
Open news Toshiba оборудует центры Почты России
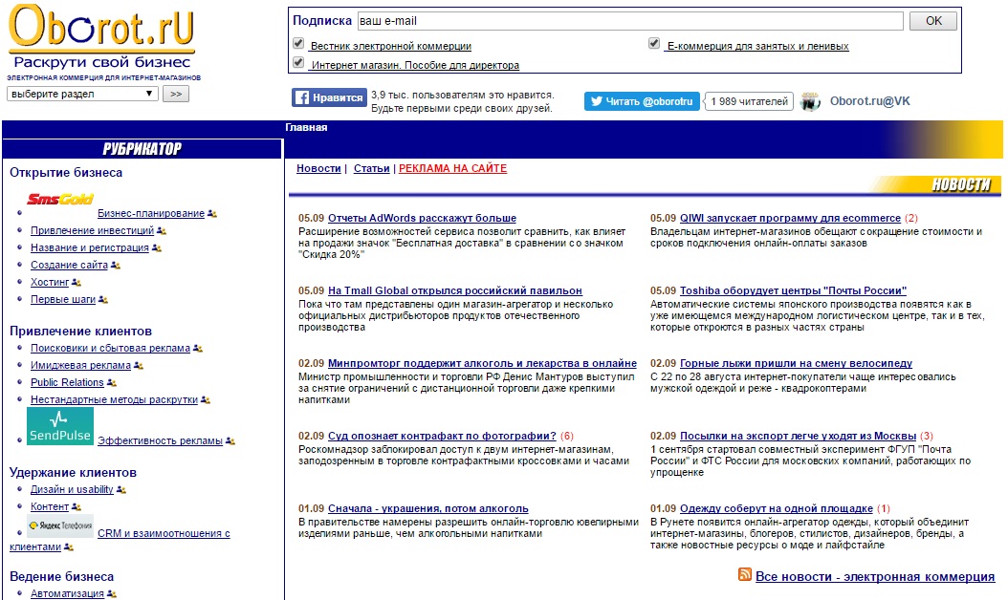click(793, 290)
